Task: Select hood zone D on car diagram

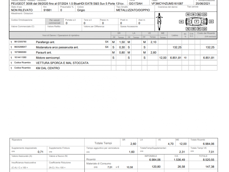Action: click(x=189, y=22)
